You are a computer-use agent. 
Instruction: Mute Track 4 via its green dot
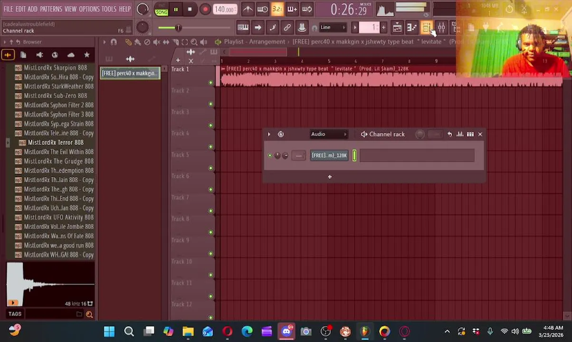pos(211,147)
